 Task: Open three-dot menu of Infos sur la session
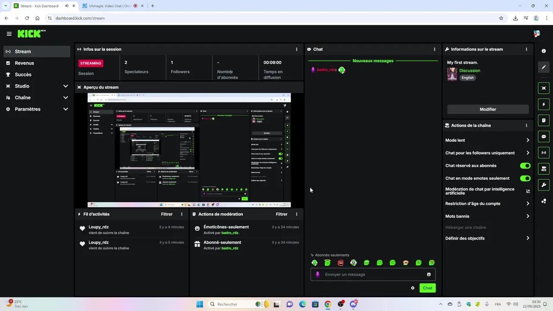[x=296, y=49]
